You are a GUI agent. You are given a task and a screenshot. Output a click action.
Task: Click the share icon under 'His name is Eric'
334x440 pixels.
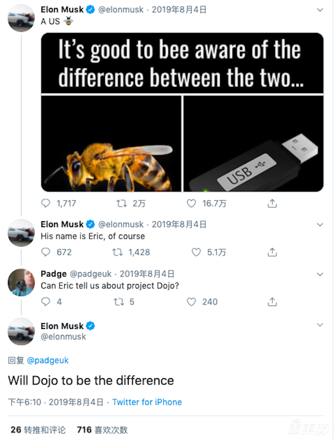tap(272, 252)
